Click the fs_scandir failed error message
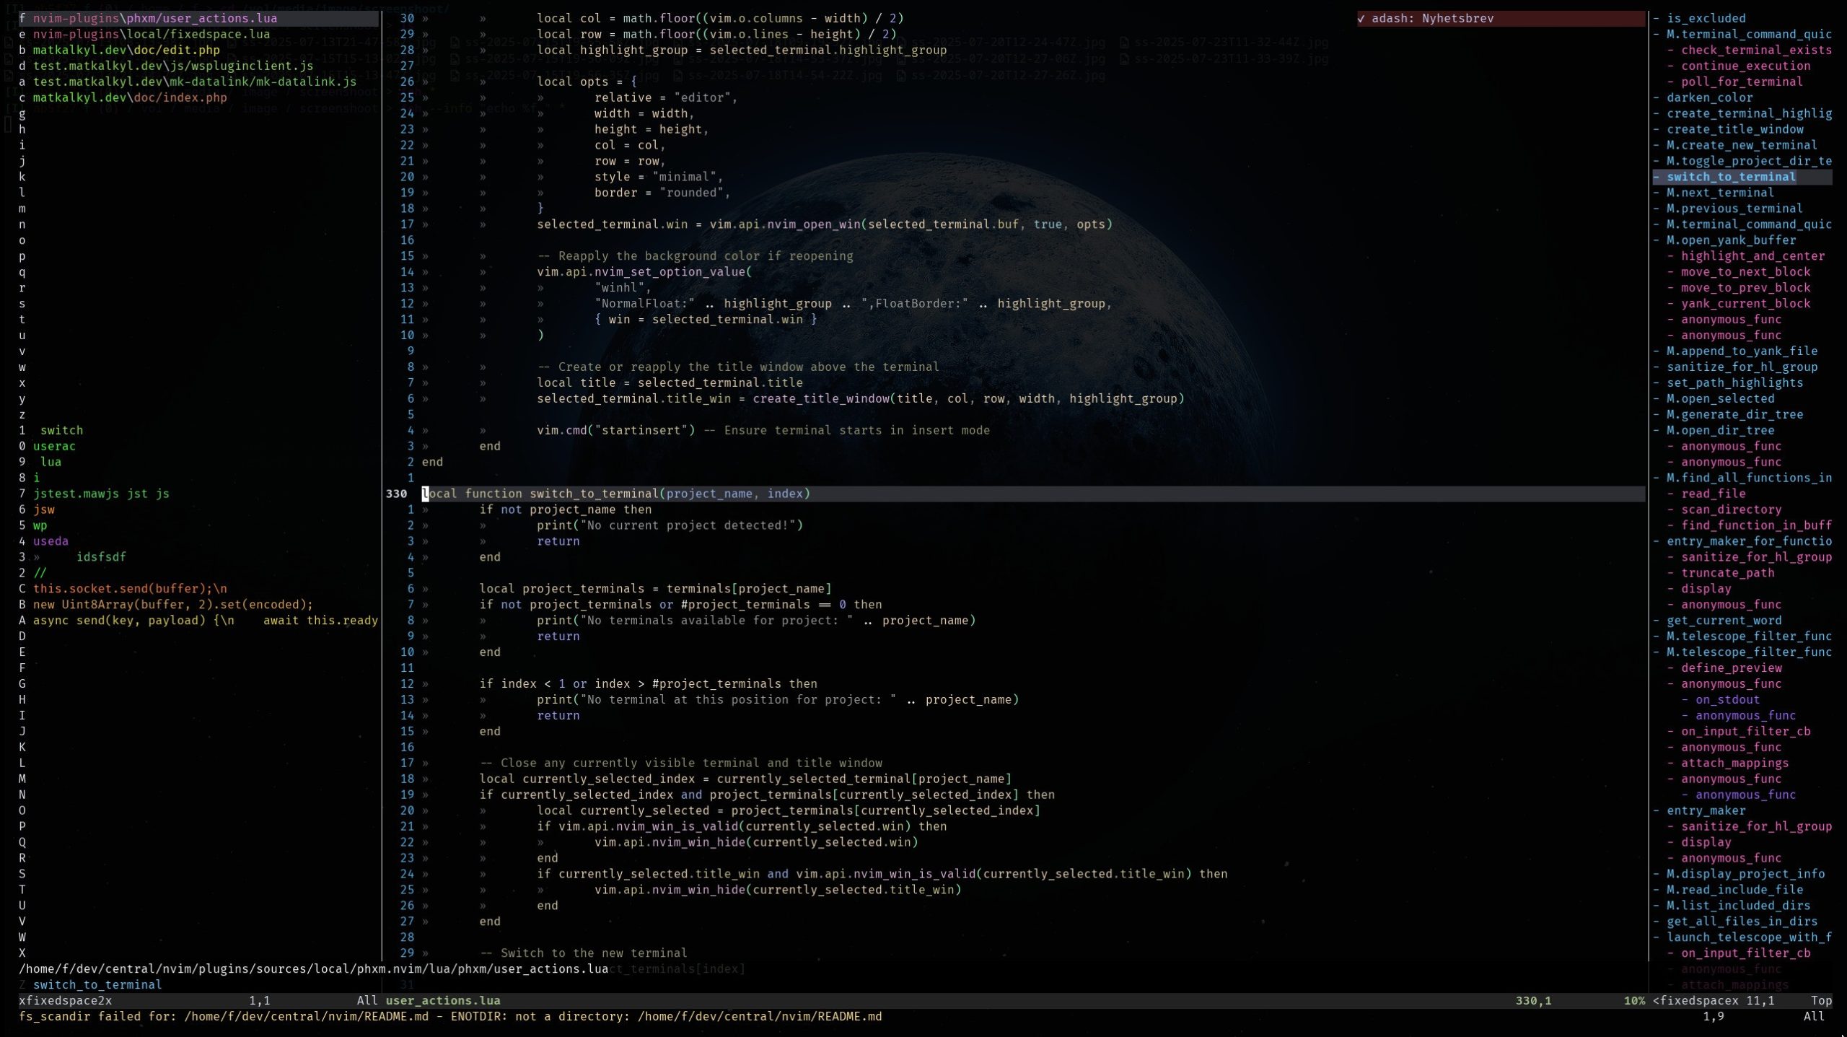This screenshot has width=1847, height=1037. 450,1018
